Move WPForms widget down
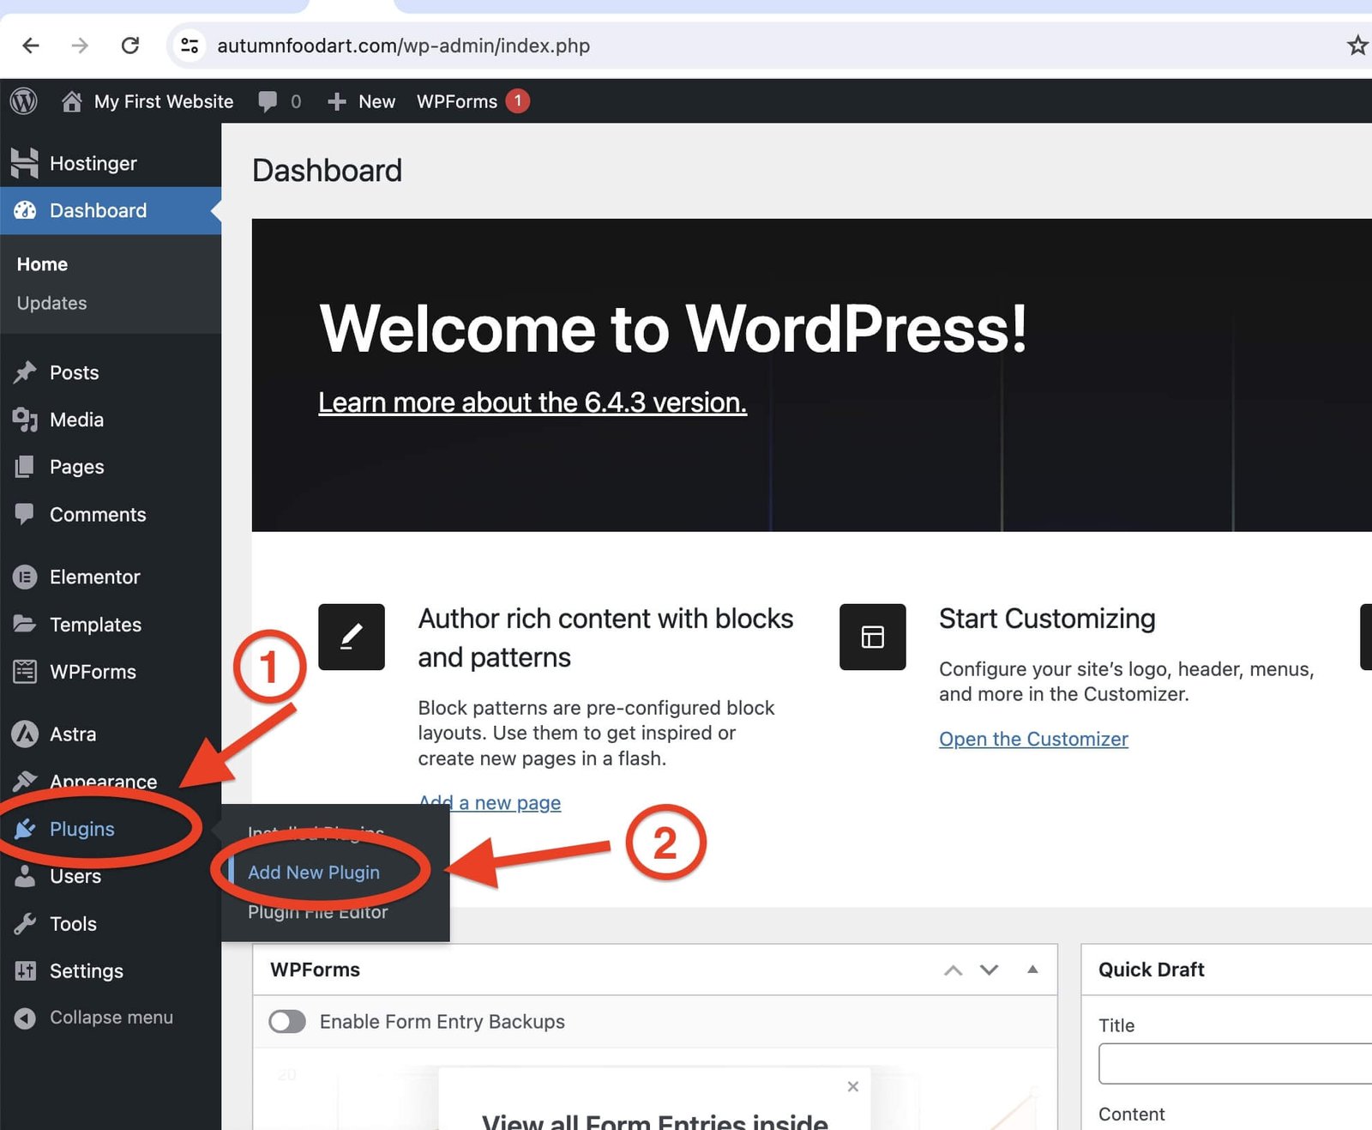 coord(990,970)
